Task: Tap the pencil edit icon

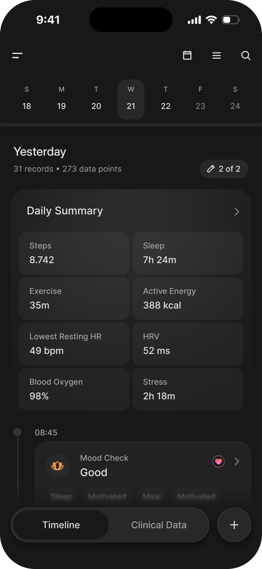Action: [x=211, y=169]
